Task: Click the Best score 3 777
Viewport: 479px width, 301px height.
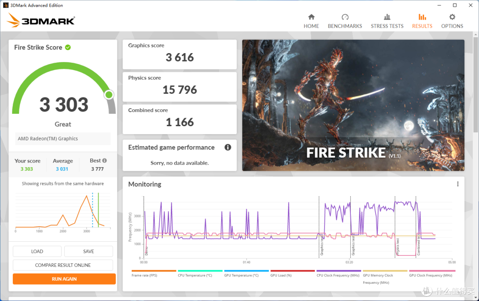Action: pyautogui.click(x=98, y=169)
